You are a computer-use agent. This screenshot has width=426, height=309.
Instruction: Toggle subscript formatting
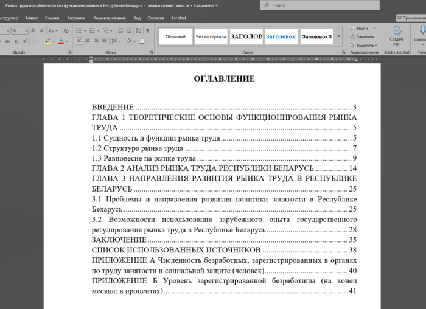coord(16,41)
